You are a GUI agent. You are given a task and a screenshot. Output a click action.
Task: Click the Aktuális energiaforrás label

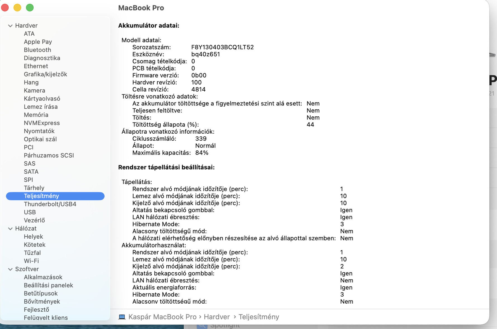click(x=164, y=288)
